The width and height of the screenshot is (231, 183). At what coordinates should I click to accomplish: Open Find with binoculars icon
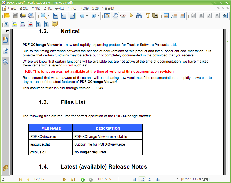tap(139, 16)
